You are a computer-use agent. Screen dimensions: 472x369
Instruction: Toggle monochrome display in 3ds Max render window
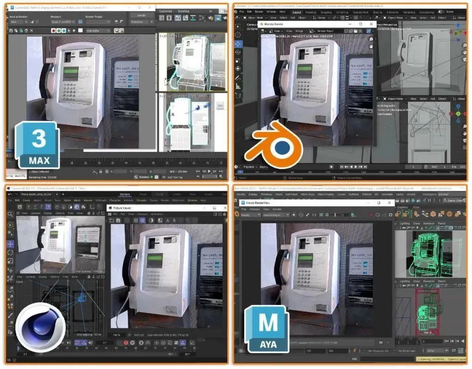74,31
